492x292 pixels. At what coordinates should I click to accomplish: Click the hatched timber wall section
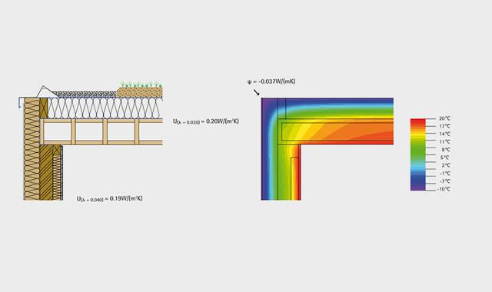(46, 172)
